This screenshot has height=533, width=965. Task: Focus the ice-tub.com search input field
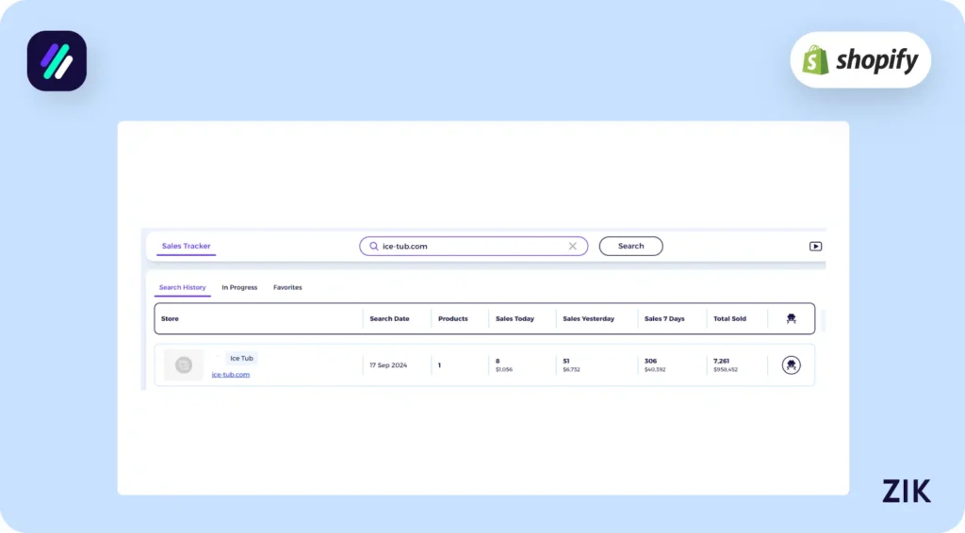(471, 247)
